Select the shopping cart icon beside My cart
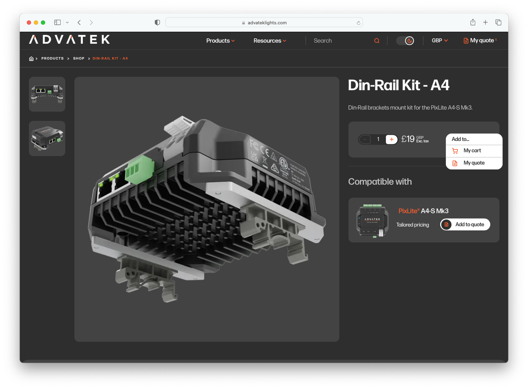 tap(455, 150)
